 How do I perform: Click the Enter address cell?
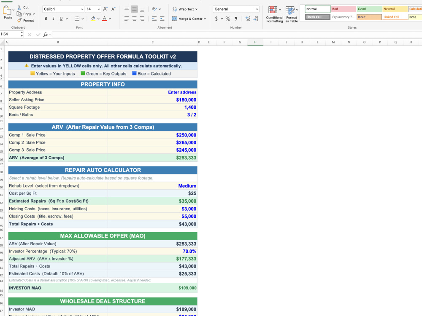click(152, 92)
